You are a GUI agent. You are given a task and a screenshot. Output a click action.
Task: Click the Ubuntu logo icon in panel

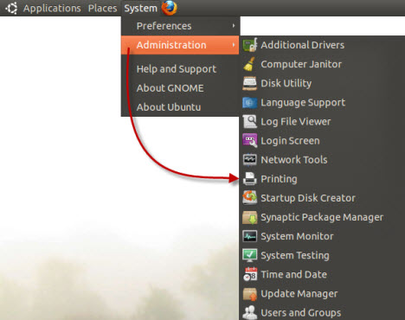pyautogui.click(x=11, y=8)
